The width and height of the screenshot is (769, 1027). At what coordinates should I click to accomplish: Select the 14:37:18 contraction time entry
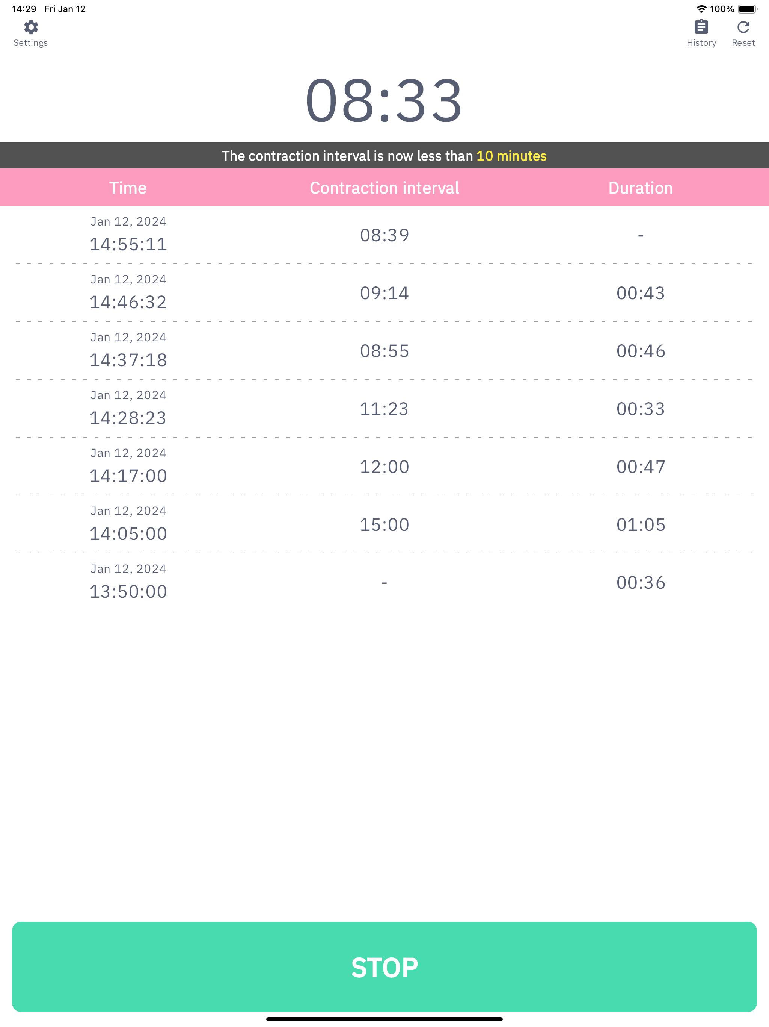128,360
